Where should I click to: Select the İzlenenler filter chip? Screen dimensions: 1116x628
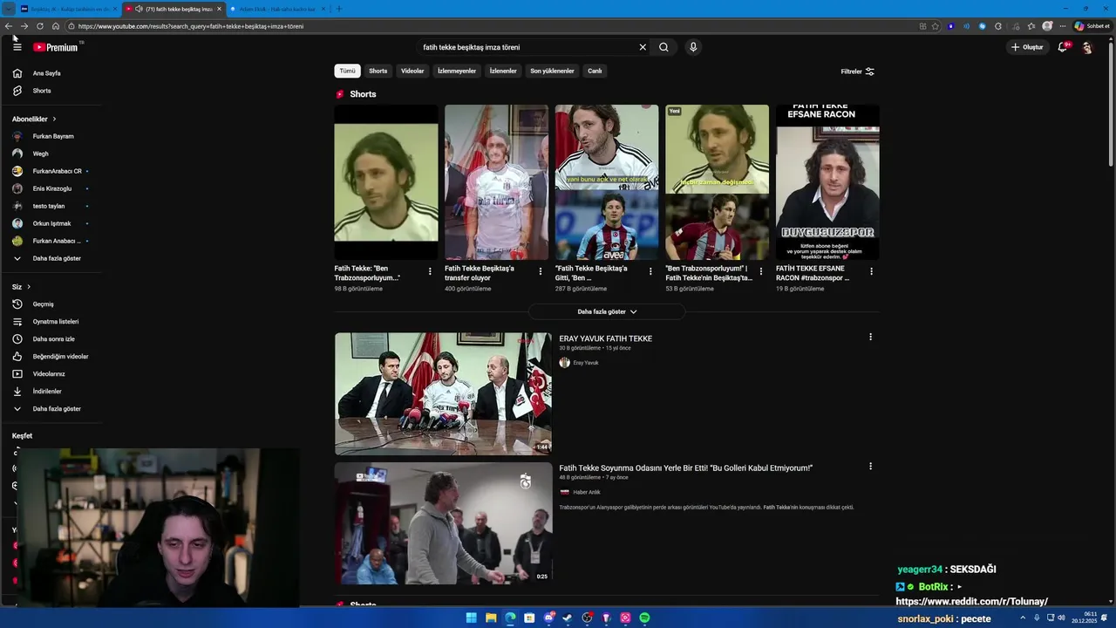(503, 71)
